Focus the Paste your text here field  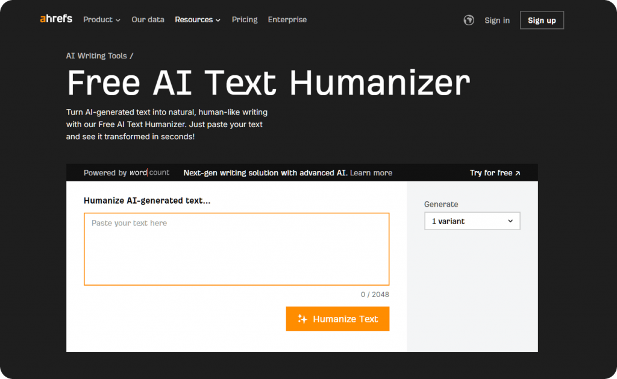236,249
